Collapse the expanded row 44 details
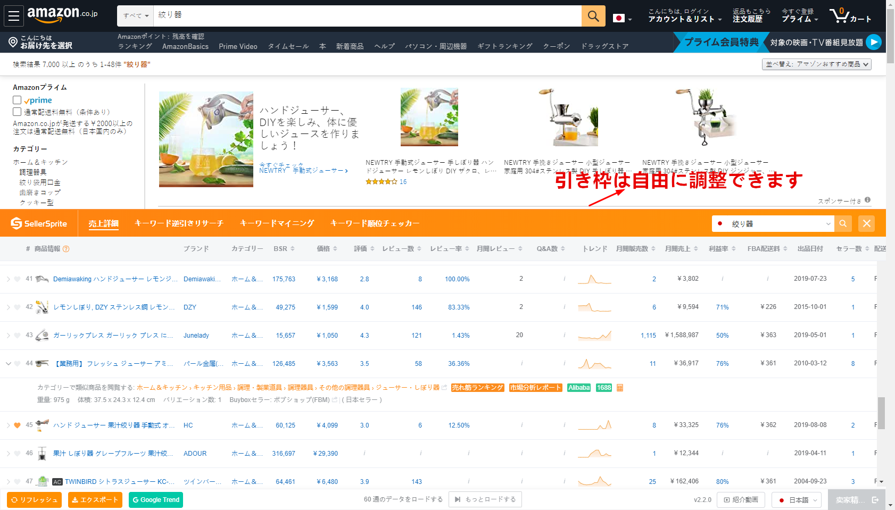Screen dimensions: 895x510 [x=8, y=364]
